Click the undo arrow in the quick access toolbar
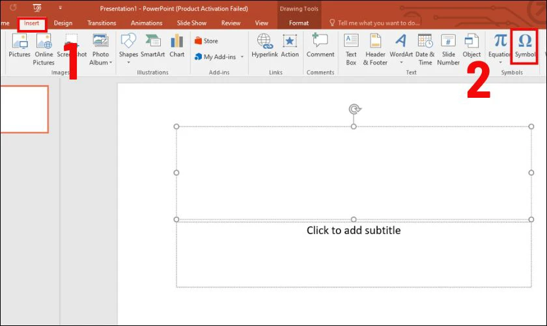 point(13,7)
